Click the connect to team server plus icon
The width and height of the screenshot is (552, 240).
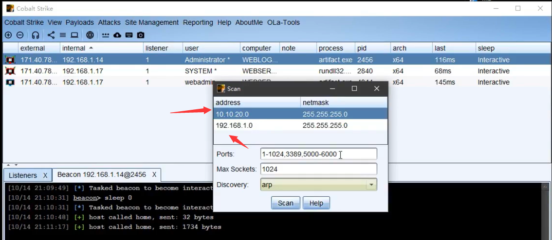[x=8, y=35]
